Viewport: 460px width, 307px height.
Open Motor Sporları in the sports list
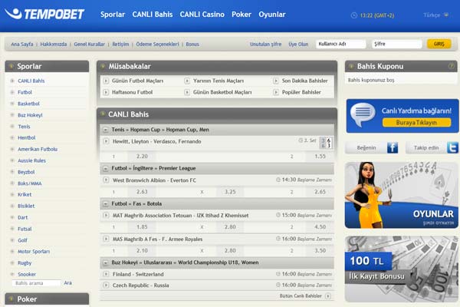[34, 252]
